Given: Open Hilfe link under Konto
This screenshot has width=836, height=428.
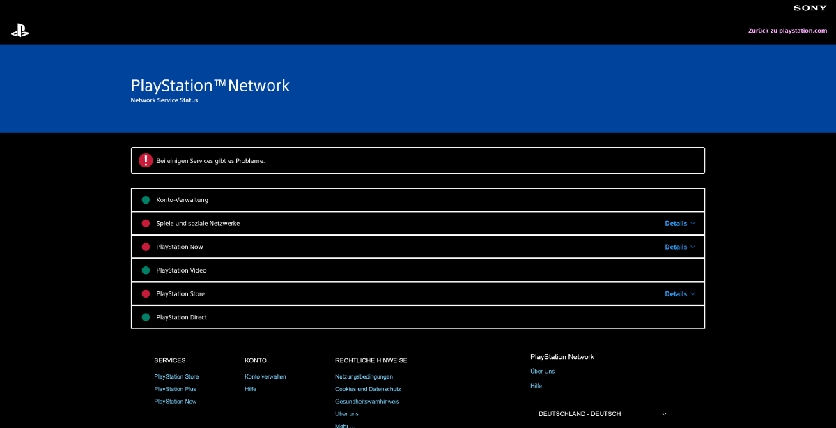Looking at the screenshot, I should pyautogui.click(x=251, y=389).
